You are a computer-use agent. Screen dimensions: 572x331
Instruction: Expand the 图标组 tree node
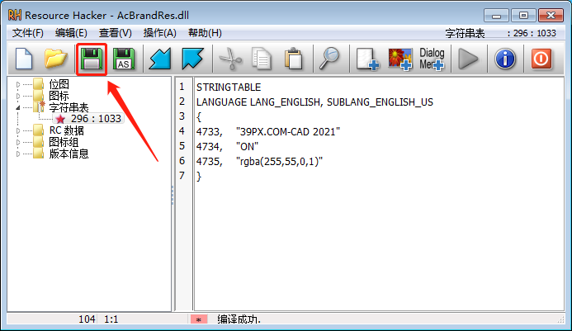(18, 142)
